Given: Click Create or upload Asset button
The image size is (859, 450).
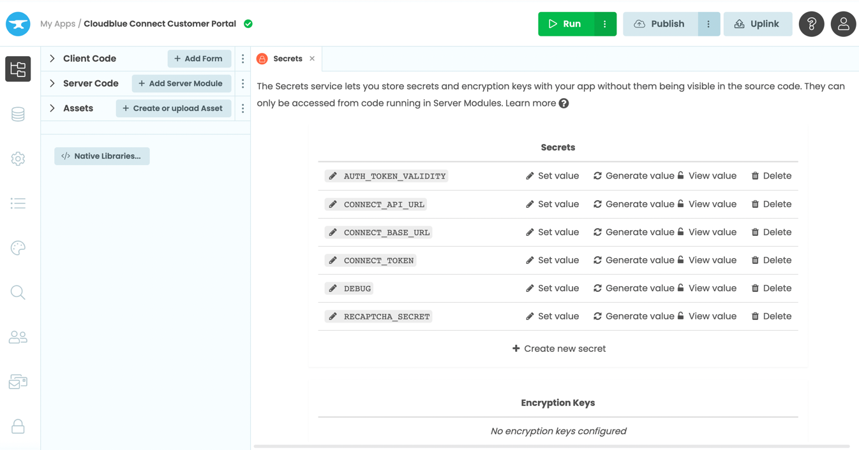Looking at the screenshot, I should coord(173,108).
